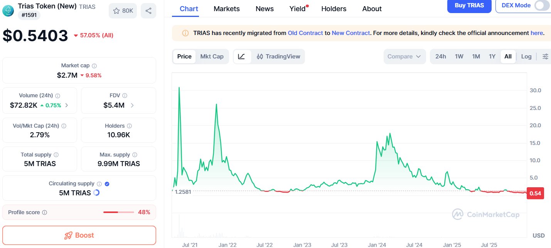Open the Compare dropdown
551x248 pixels.
404,57
